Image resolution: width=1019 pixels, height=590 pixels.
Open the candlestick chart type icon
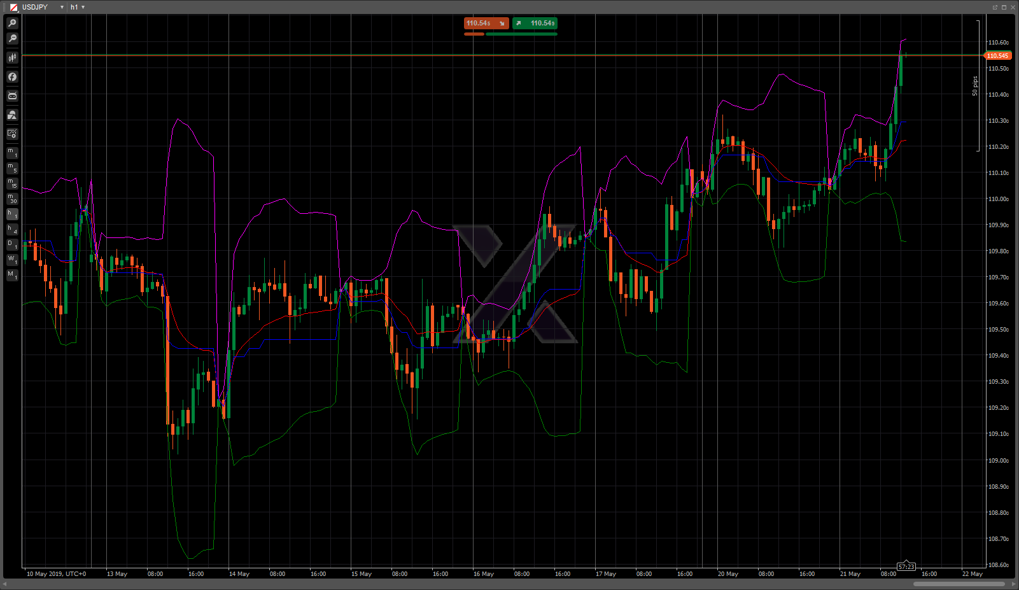point(12,58)
